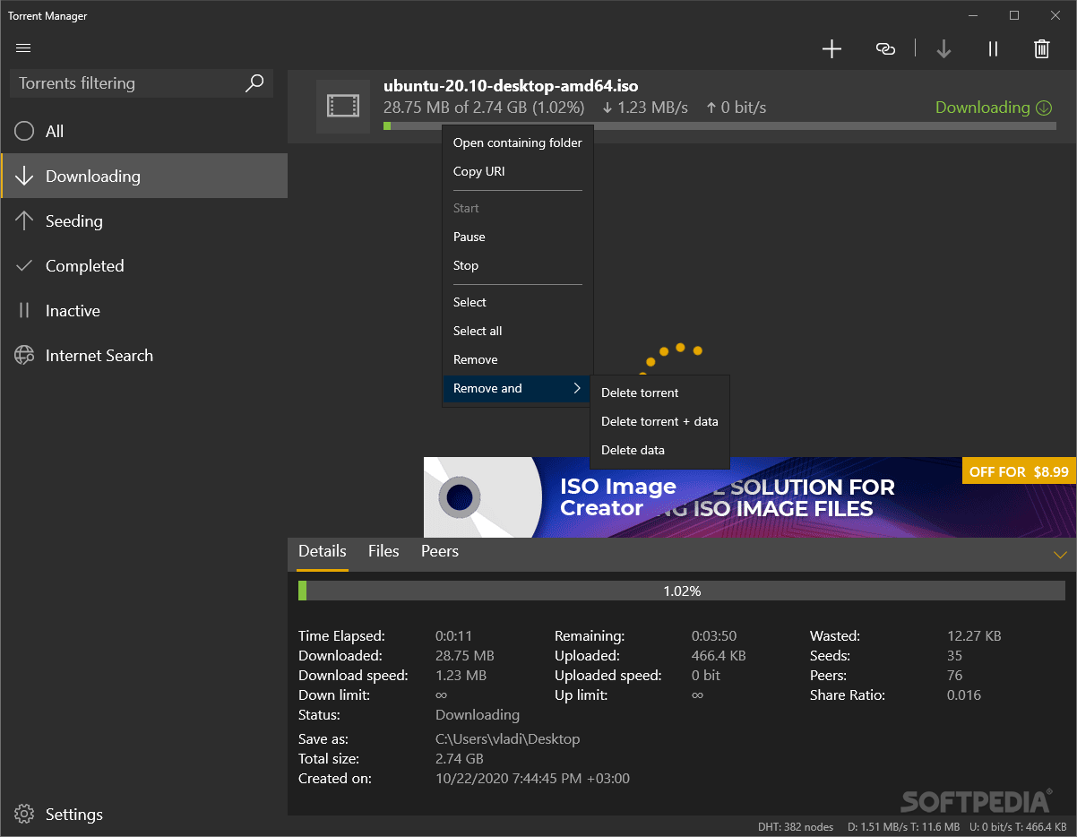The image size is (1077, 837).
Task: Open Internet Search
Action: point(144,356)
